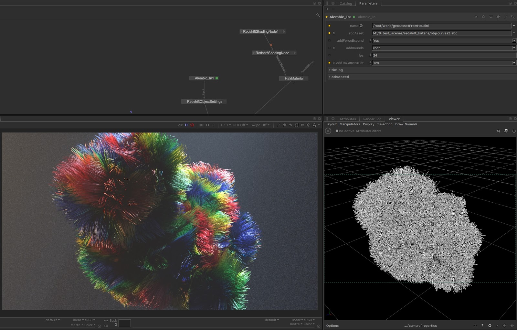Select the color picker eyedropper in monitor toolbar

tap(279, 125)
